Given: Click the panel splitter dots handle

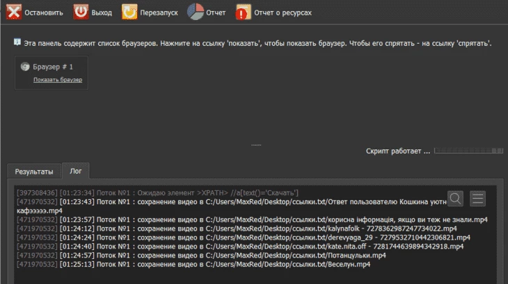Looking at the screenshot, I should [x=256, y=145].
